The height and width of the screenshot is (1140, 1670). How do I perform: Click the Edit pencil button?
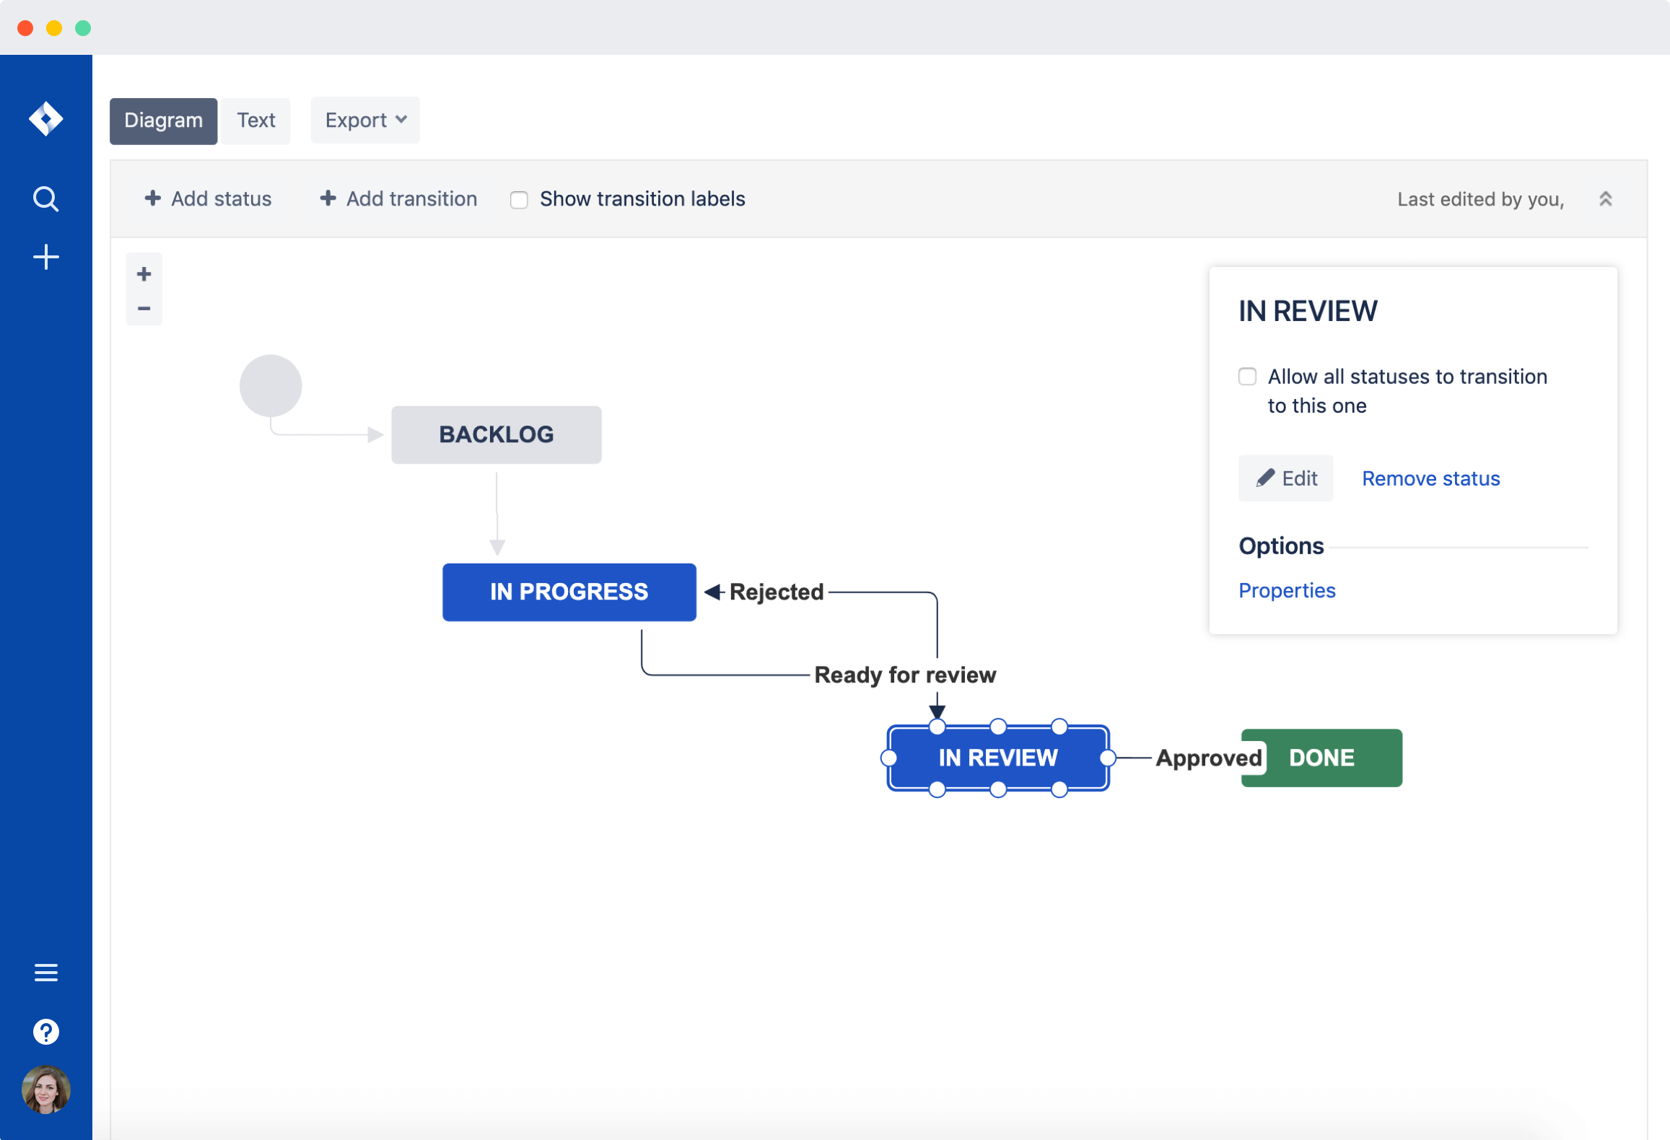click(x=1285, y=478)
